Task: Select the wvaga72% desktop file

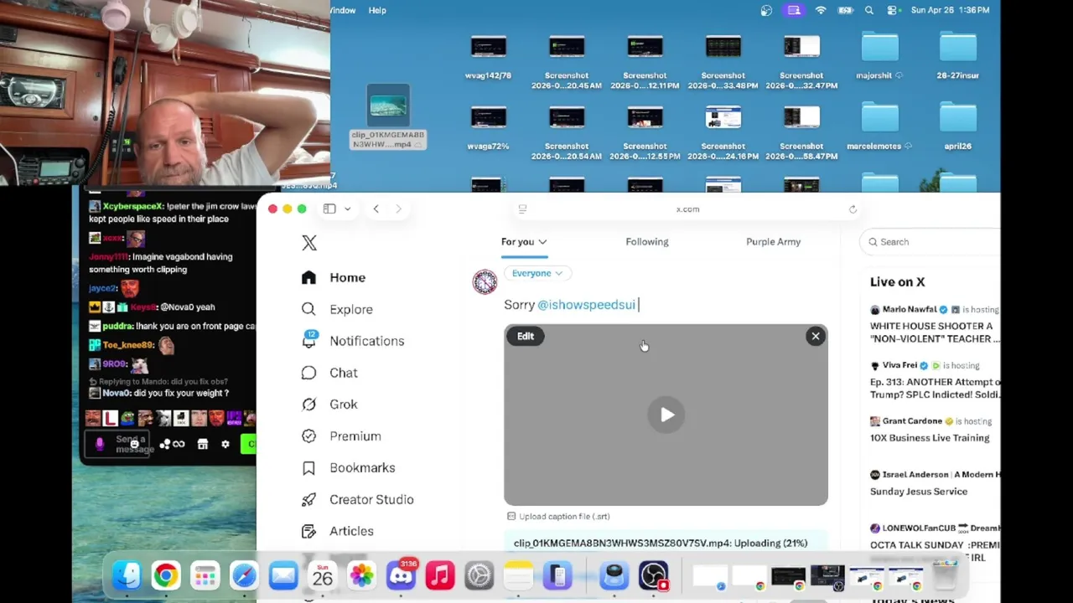Action: pos(488,127)
